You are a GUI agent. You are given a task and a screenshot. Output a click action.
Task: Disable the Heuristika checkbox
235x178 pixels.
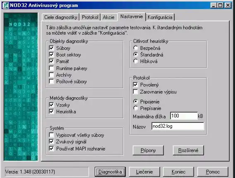pyautogui.click(x=51, y=111)
